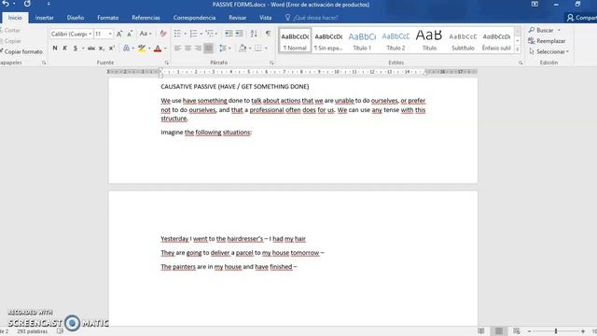Open numbered list dropdown
The height and width of the screenshot is (336, 597).
click(x=201, y=34)
